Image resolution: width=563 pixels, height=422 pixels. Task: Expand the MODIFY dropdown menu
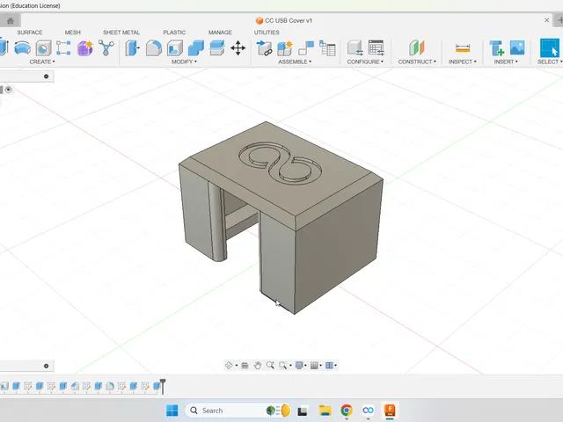(x=184, y=62)
